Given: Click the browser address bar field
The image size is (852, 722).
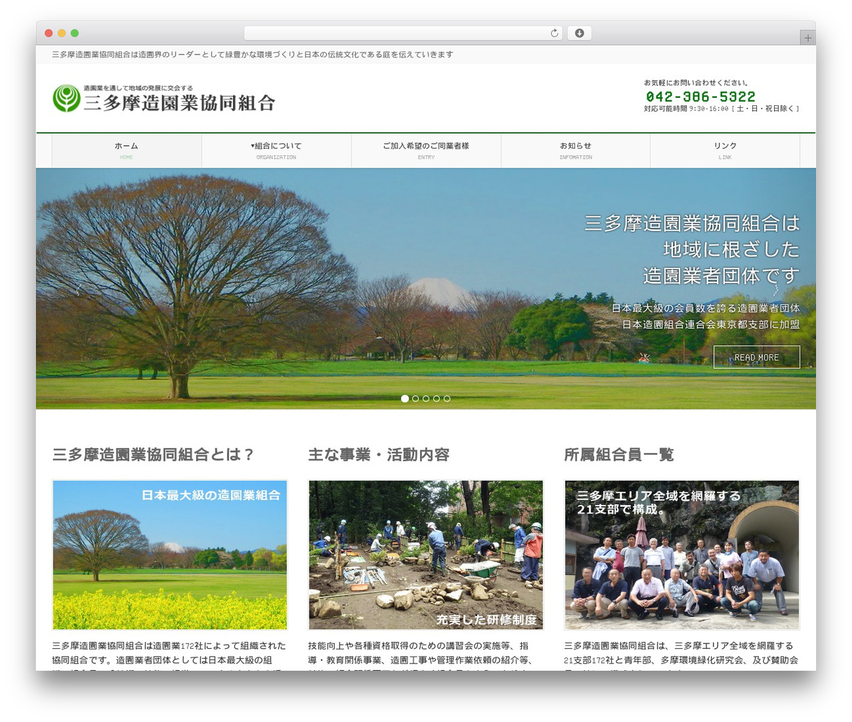Looking at the screenshot, I should [403, 33].
